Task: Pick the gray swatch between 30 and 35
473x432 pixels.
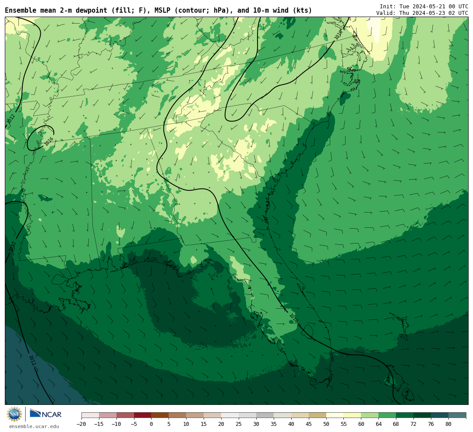Action: pos(265,415)
